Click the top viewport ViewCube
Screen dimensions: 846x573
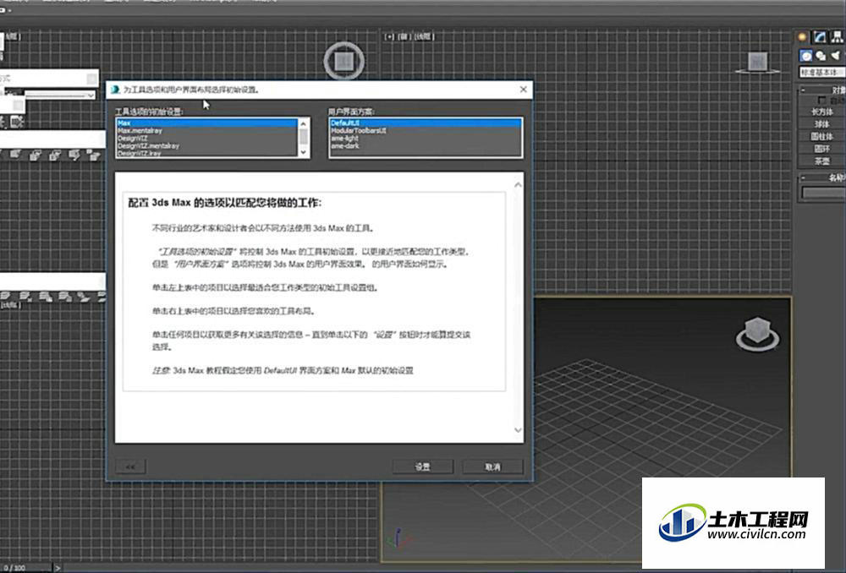pos(344,61)
